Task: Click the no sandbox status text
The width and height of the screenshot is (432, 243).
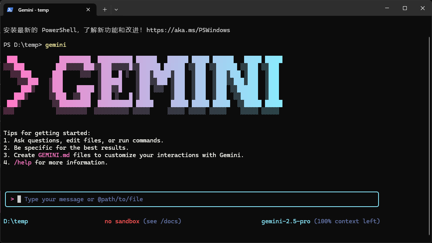Action: [x=122, y=221]
